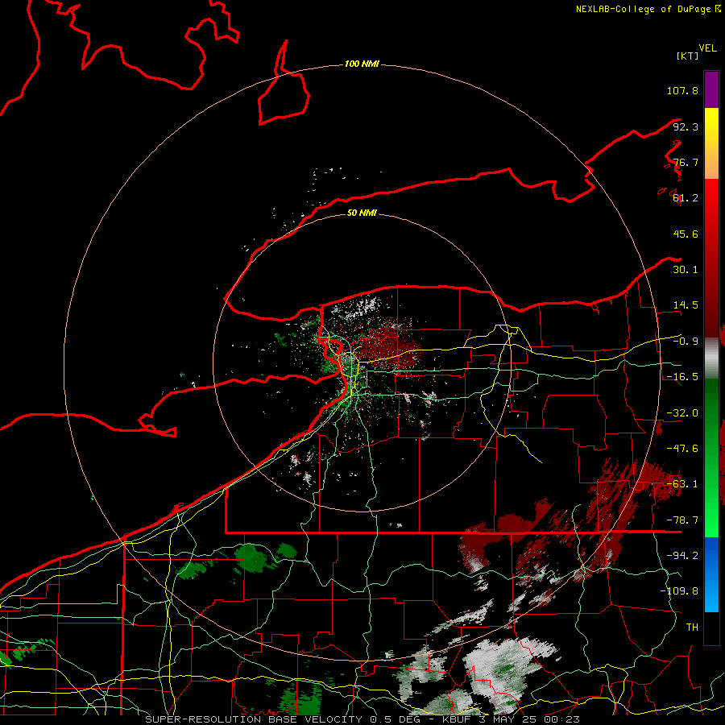This screenshot has width=725, height=725.
Task: Click the 92.3 velocity scale value
Action: (x=686, y=126)
